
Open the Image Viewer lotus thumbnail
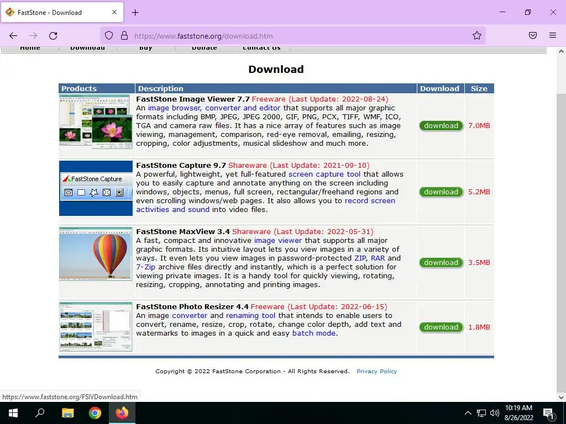point(96,122)
